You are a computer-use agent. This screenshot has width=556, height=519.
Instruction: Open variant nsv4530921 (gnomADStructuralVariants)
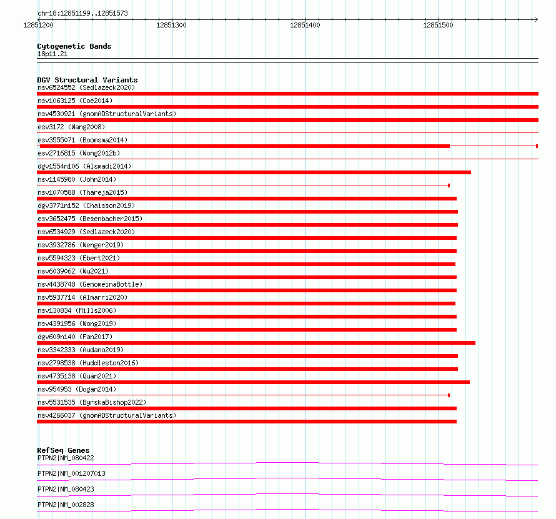pyautogui.click(x=107, y=114)
